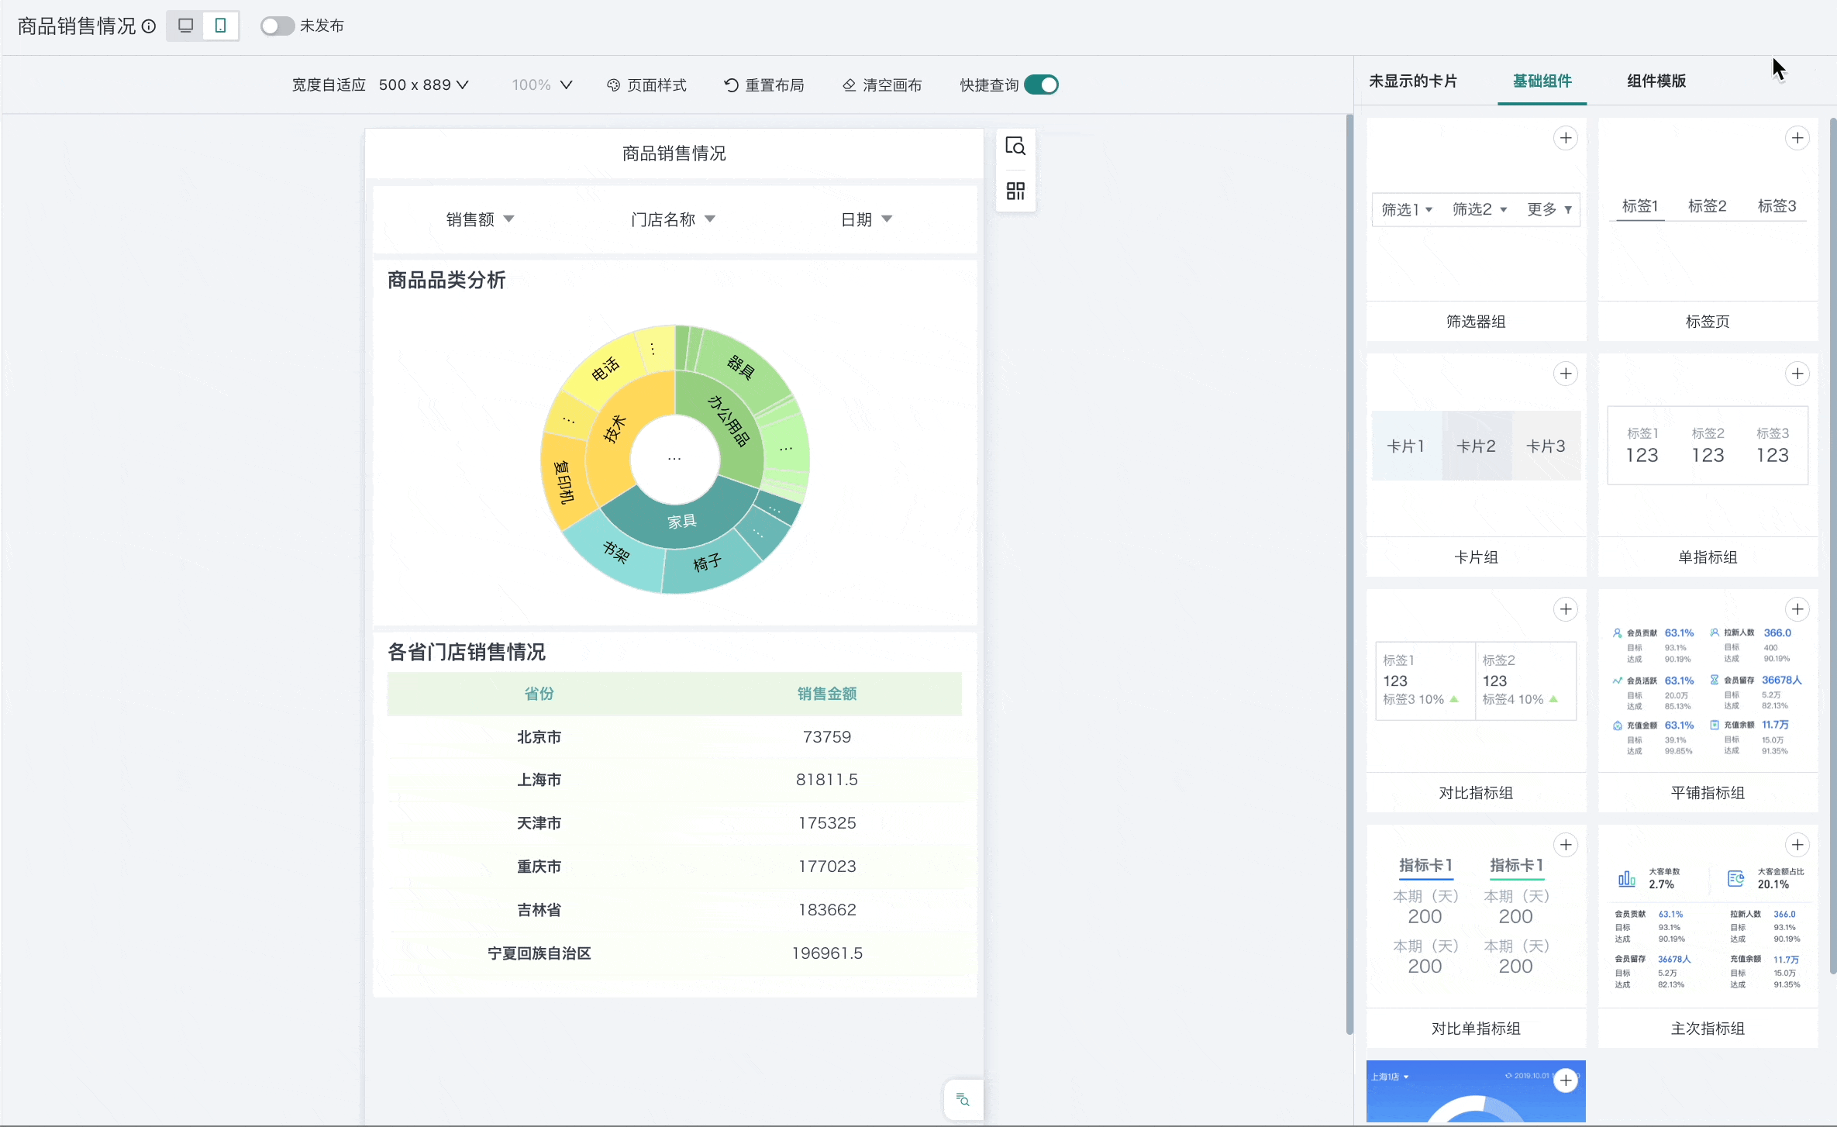Image resolution: width=1837 pixels, height=1127 pixels.
Task: Add the 平铺指标组 component with plus icon
Action: coord(1797,609)
